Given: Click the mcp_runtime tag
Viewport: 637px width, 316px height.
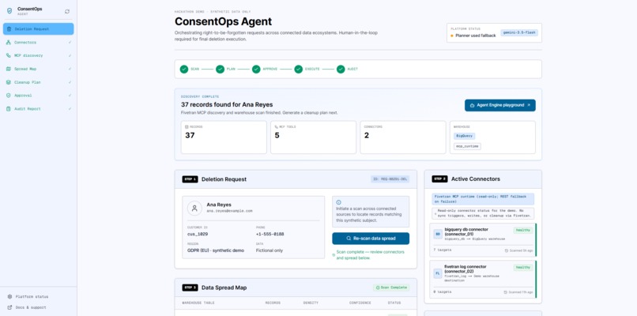Looking at the screenshot, I should coord(467,146).
